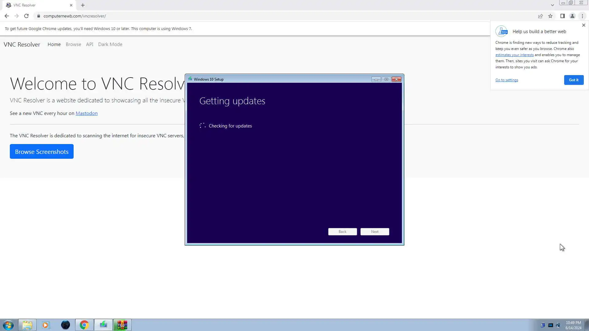Expand the tab search chevron
Screen dimensions: 589x331
552,5
